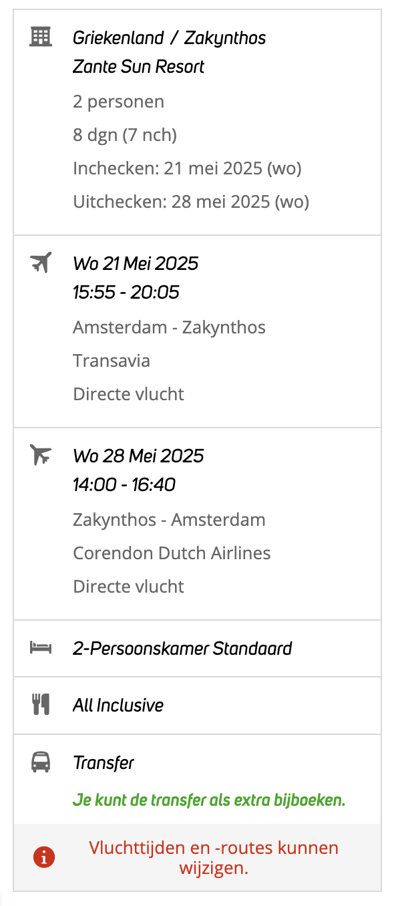This screenshot has height=906, width=394.
Task: Click the Transfer heading label
Action: point(104,763)
